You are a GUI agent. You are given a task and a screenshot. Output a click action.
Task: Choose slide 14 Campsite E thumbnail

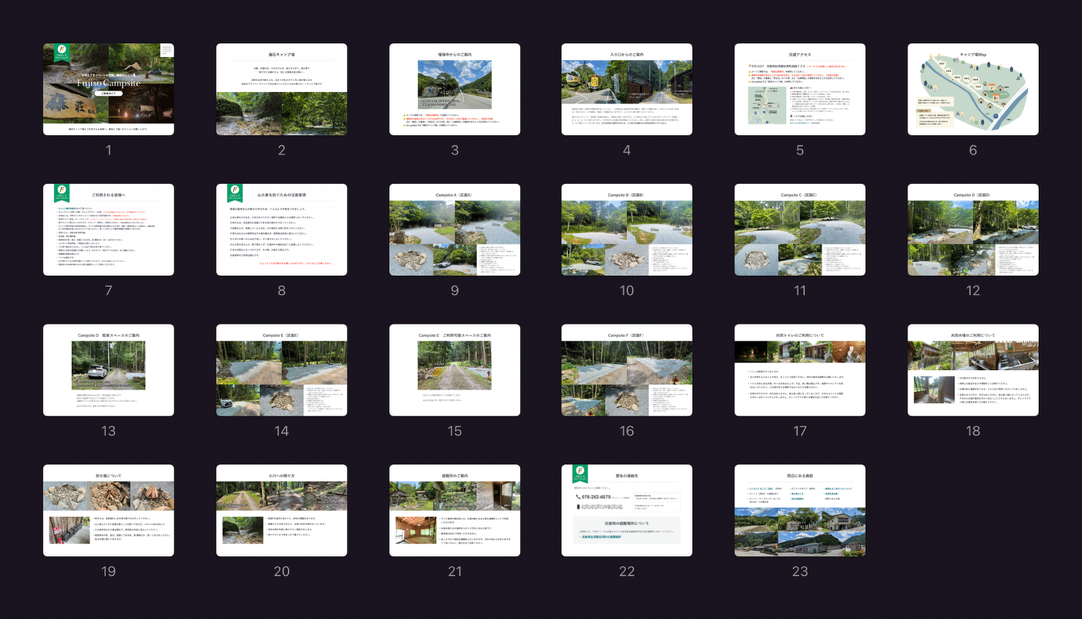coord(281,369)
